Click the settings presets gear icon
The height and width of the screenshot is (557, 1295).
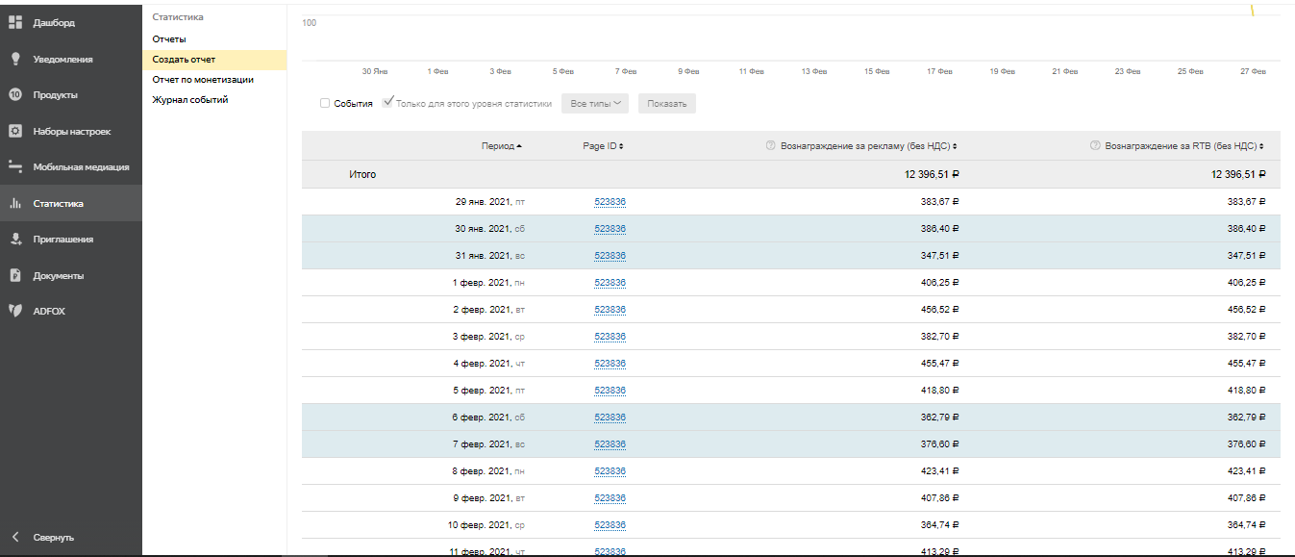pos(15,131)
